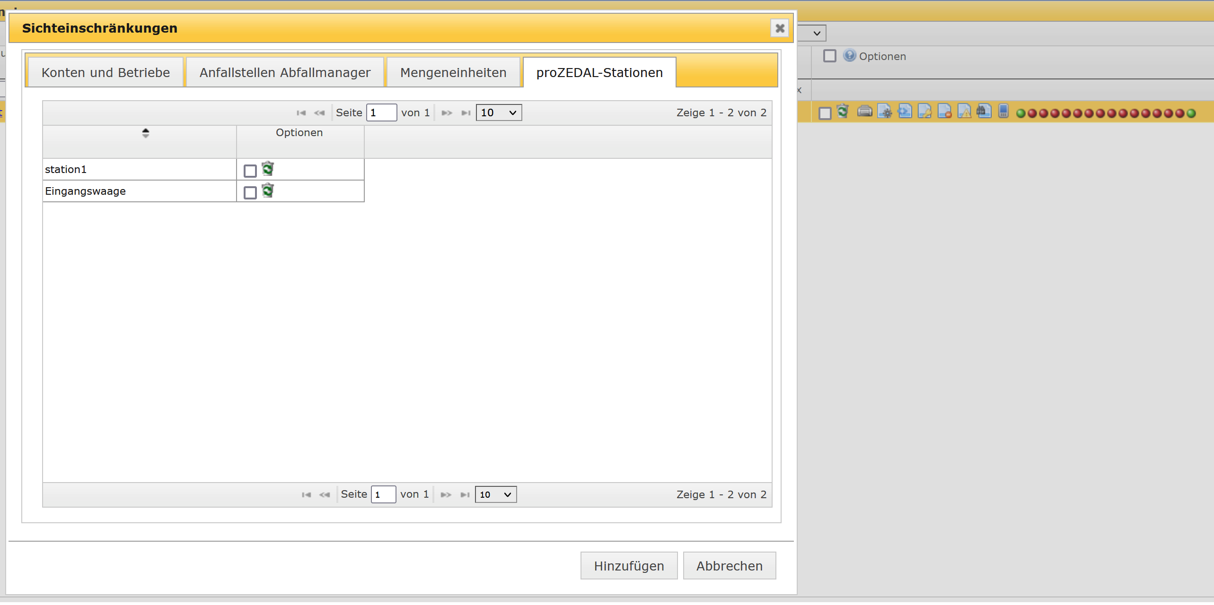Viewport: 1214px width, 605px height.
Task: Click the recycle-bin icon for Eingangswaage
Action: (x=268, y=190)
